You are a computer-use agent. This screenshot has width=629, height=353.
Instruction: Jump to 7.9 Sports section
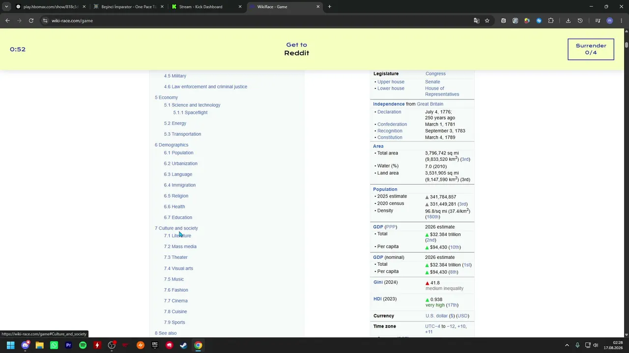(174, 323)
